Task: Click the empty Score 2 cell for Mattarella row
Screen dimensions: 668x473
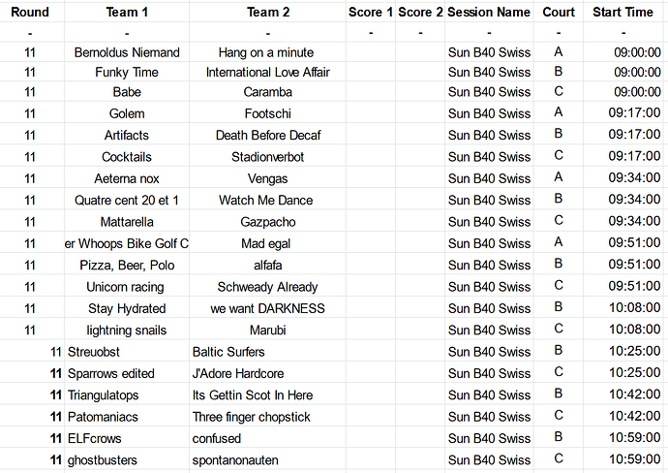Action: 420,222
